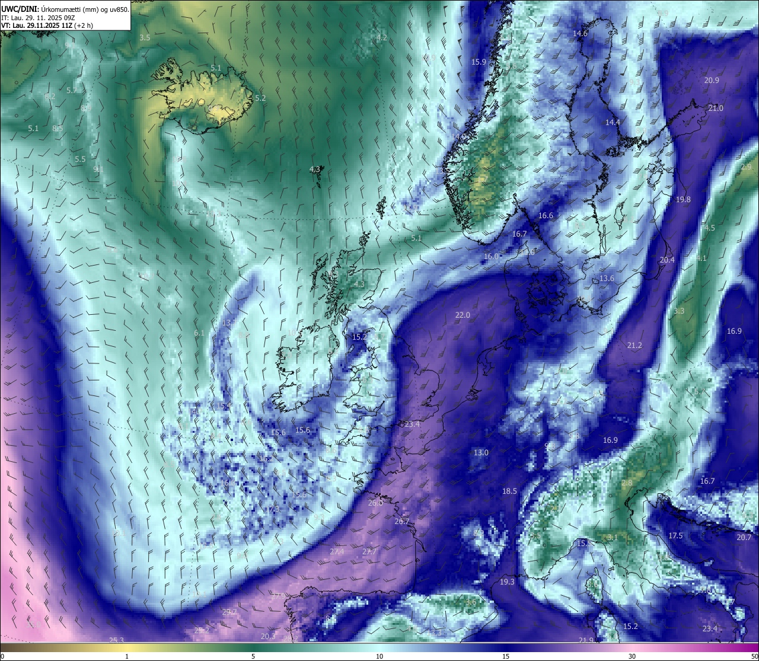Screen dimensions: 759x661
Task: Click the 3.3 value label on the map
Action: pyautogui.click(x=679, y=311)
